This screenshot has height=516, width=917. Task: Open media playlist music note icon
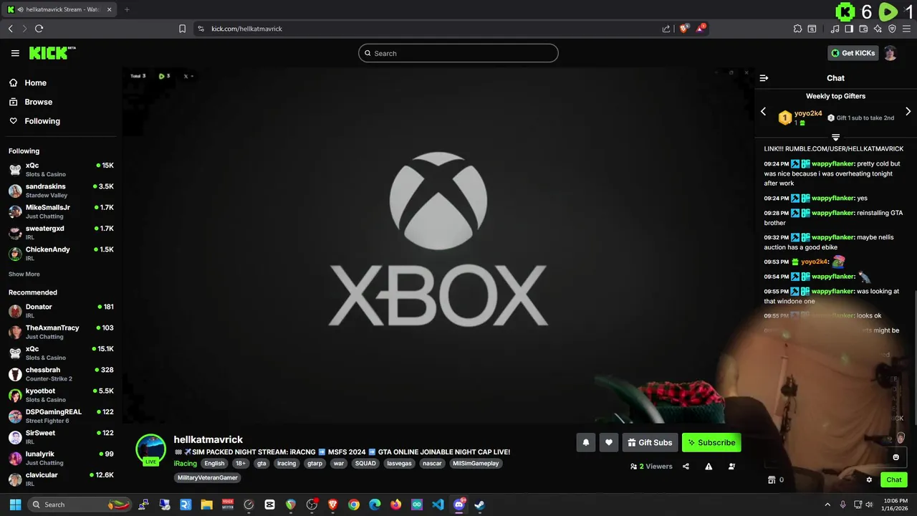pyautogui.click(x=835, y=29)
